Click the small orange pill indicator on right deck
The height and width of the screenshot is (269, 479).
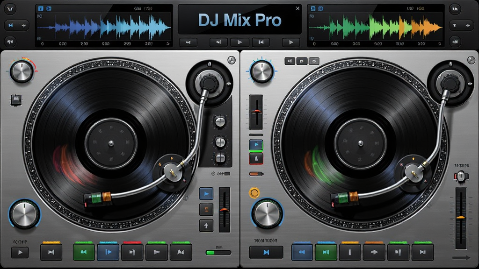(256, 174)
